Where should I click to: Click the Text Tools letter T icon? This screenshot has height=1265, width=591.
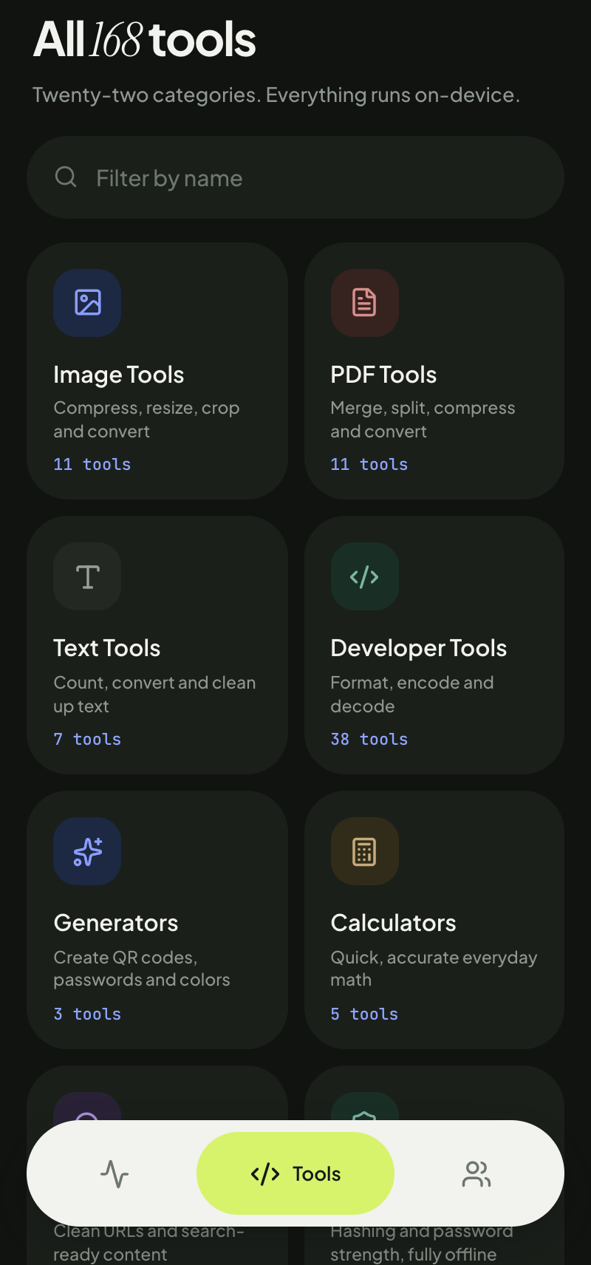[87, 576]
